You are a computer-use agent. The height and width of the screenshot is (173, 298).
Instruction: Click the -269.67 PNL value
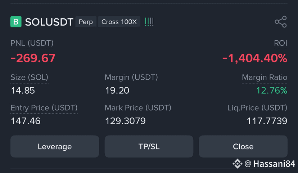[x=33, y=58]
